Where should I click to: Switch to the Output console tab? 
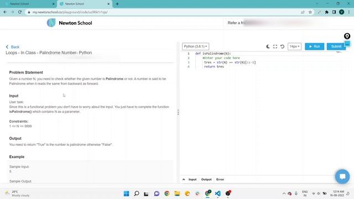(206, 180)
